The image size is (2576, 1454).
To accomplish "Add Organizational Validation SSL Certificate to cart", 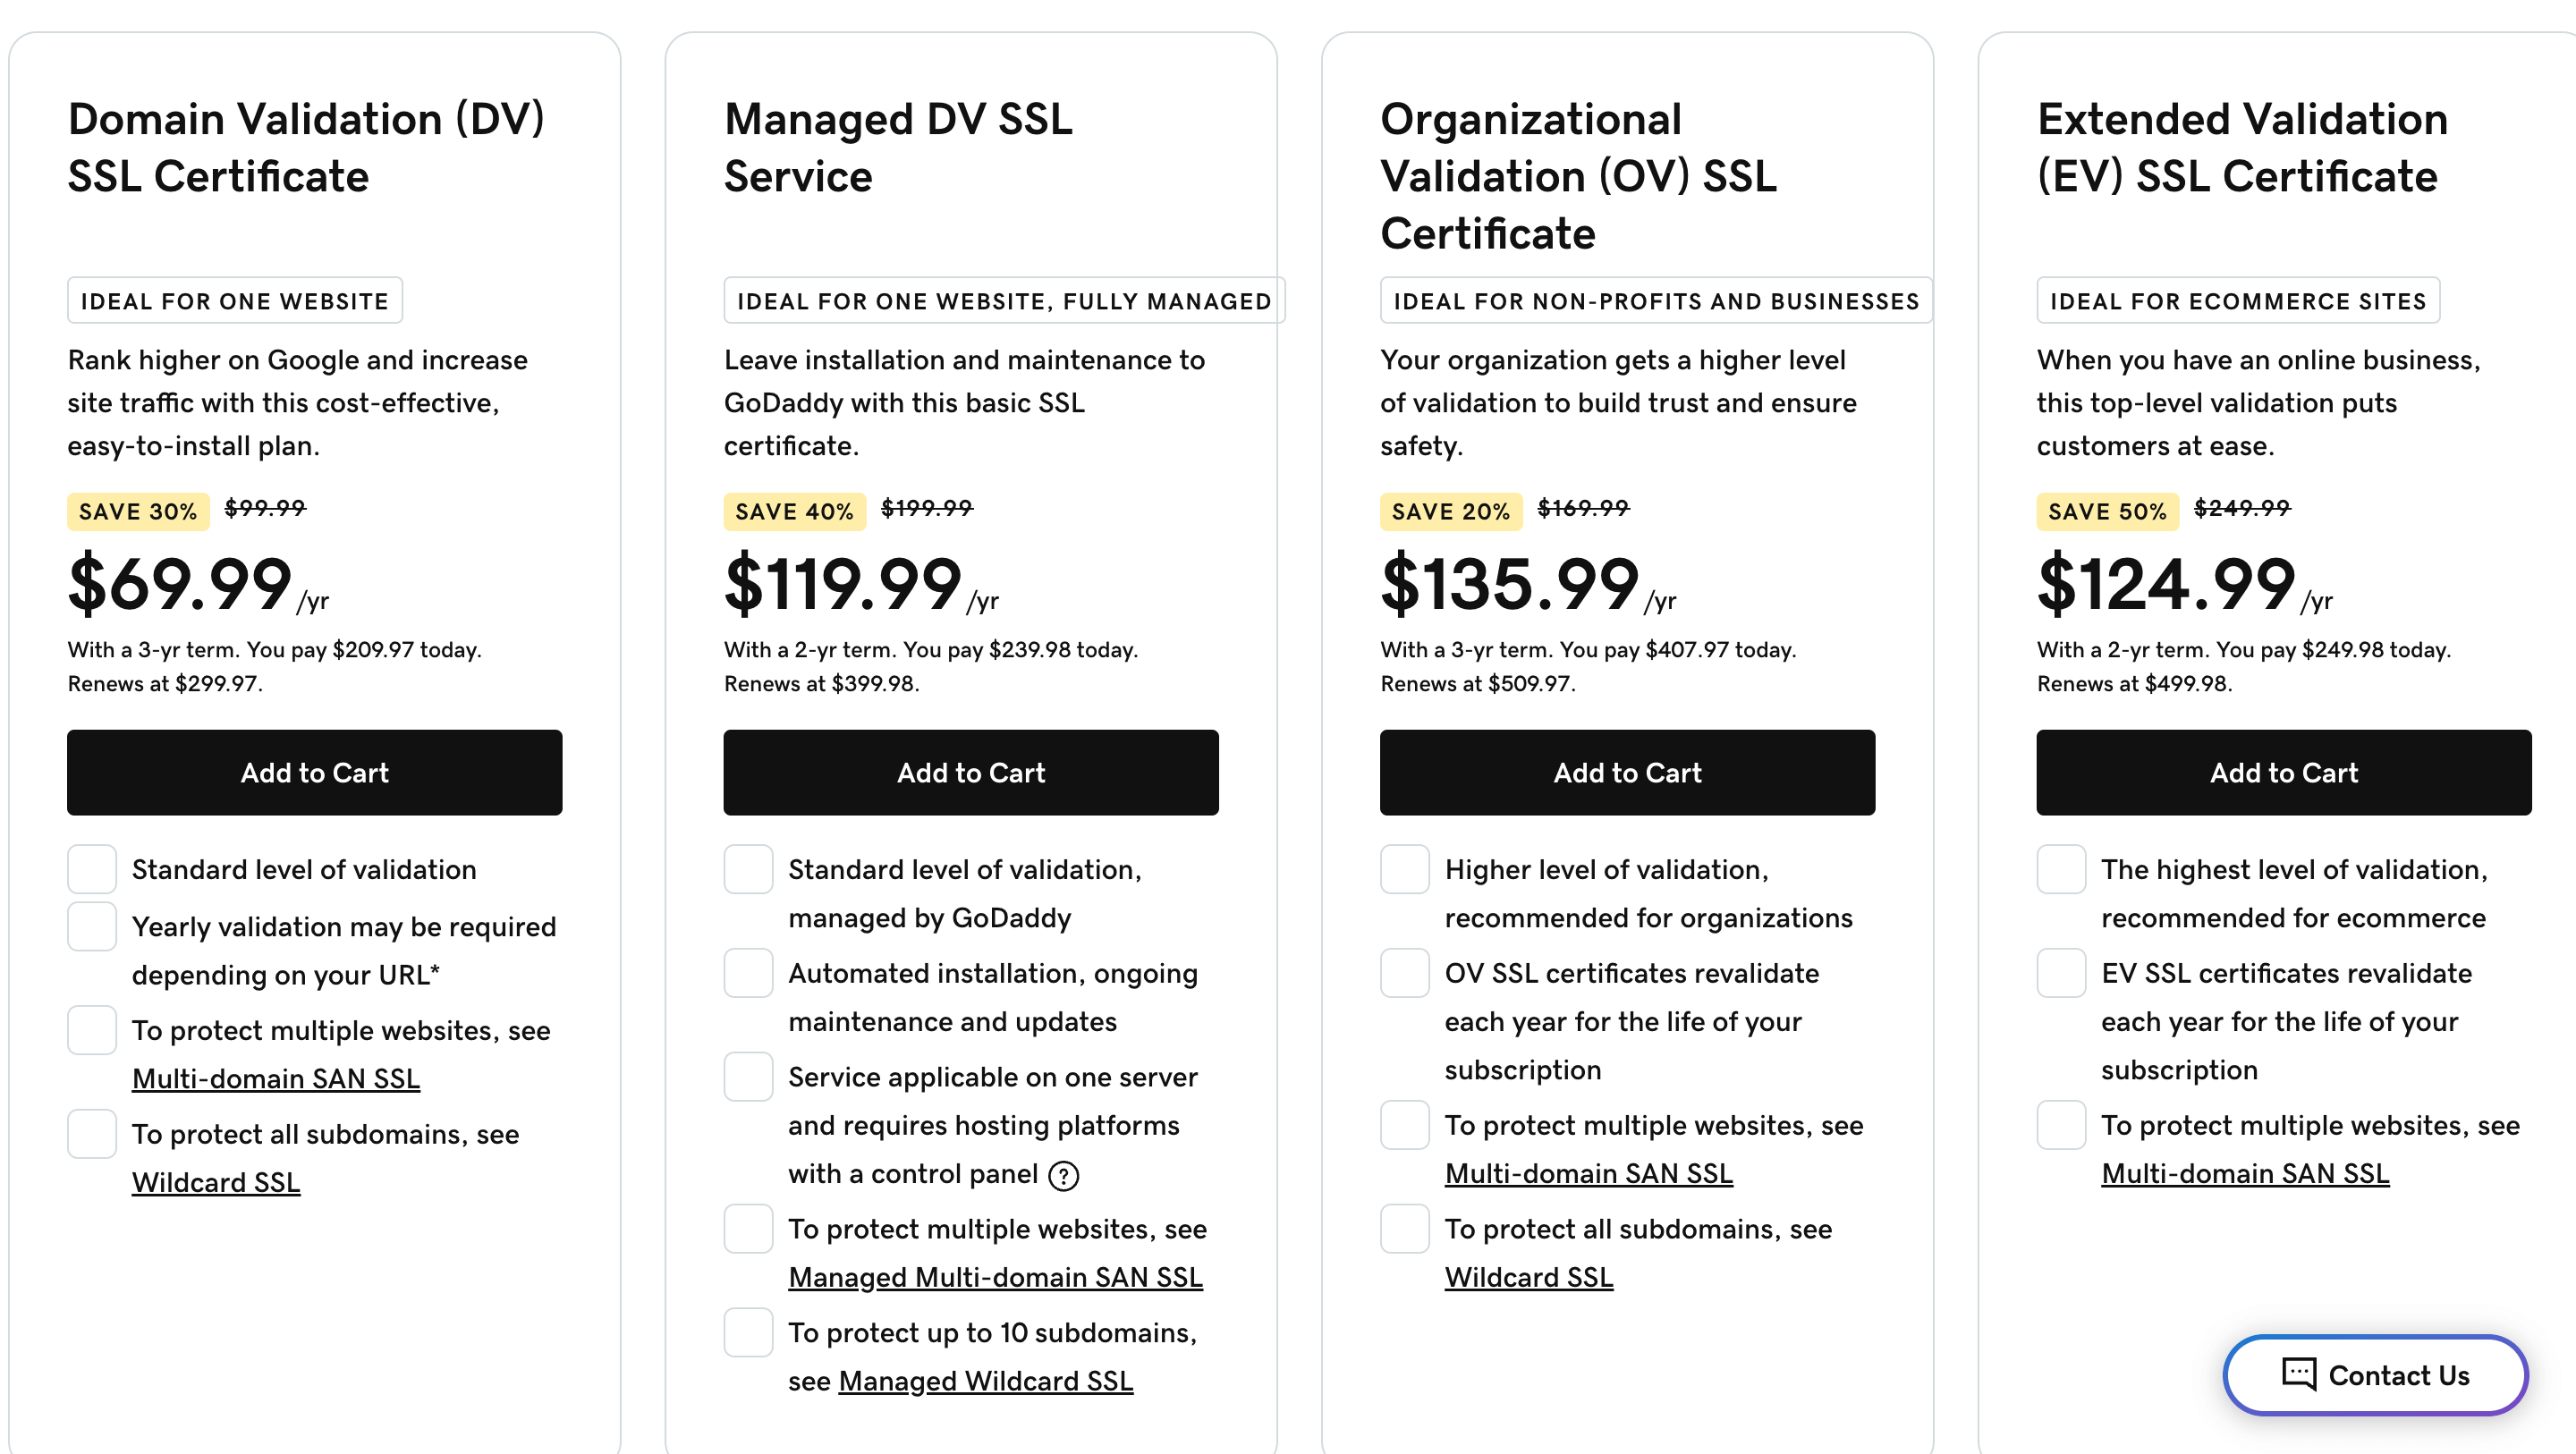I will click(x=1627, y=772).
